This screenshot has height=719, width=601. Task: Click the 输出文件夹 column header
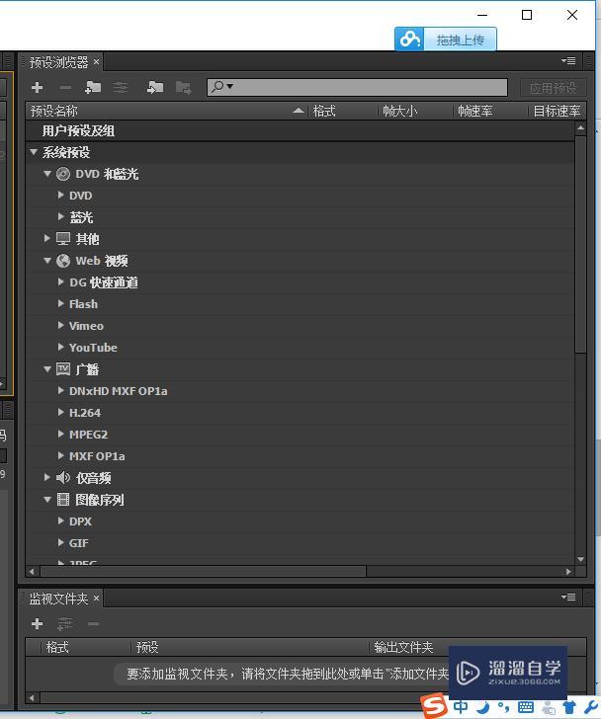click(403, 647)
